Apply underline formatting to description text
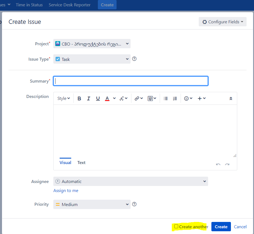 (98, 98)
